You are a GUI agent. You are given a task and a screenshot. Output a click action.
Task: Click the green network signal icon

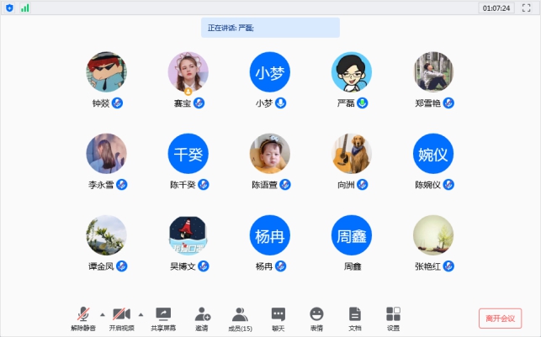[x=24, y=8]
